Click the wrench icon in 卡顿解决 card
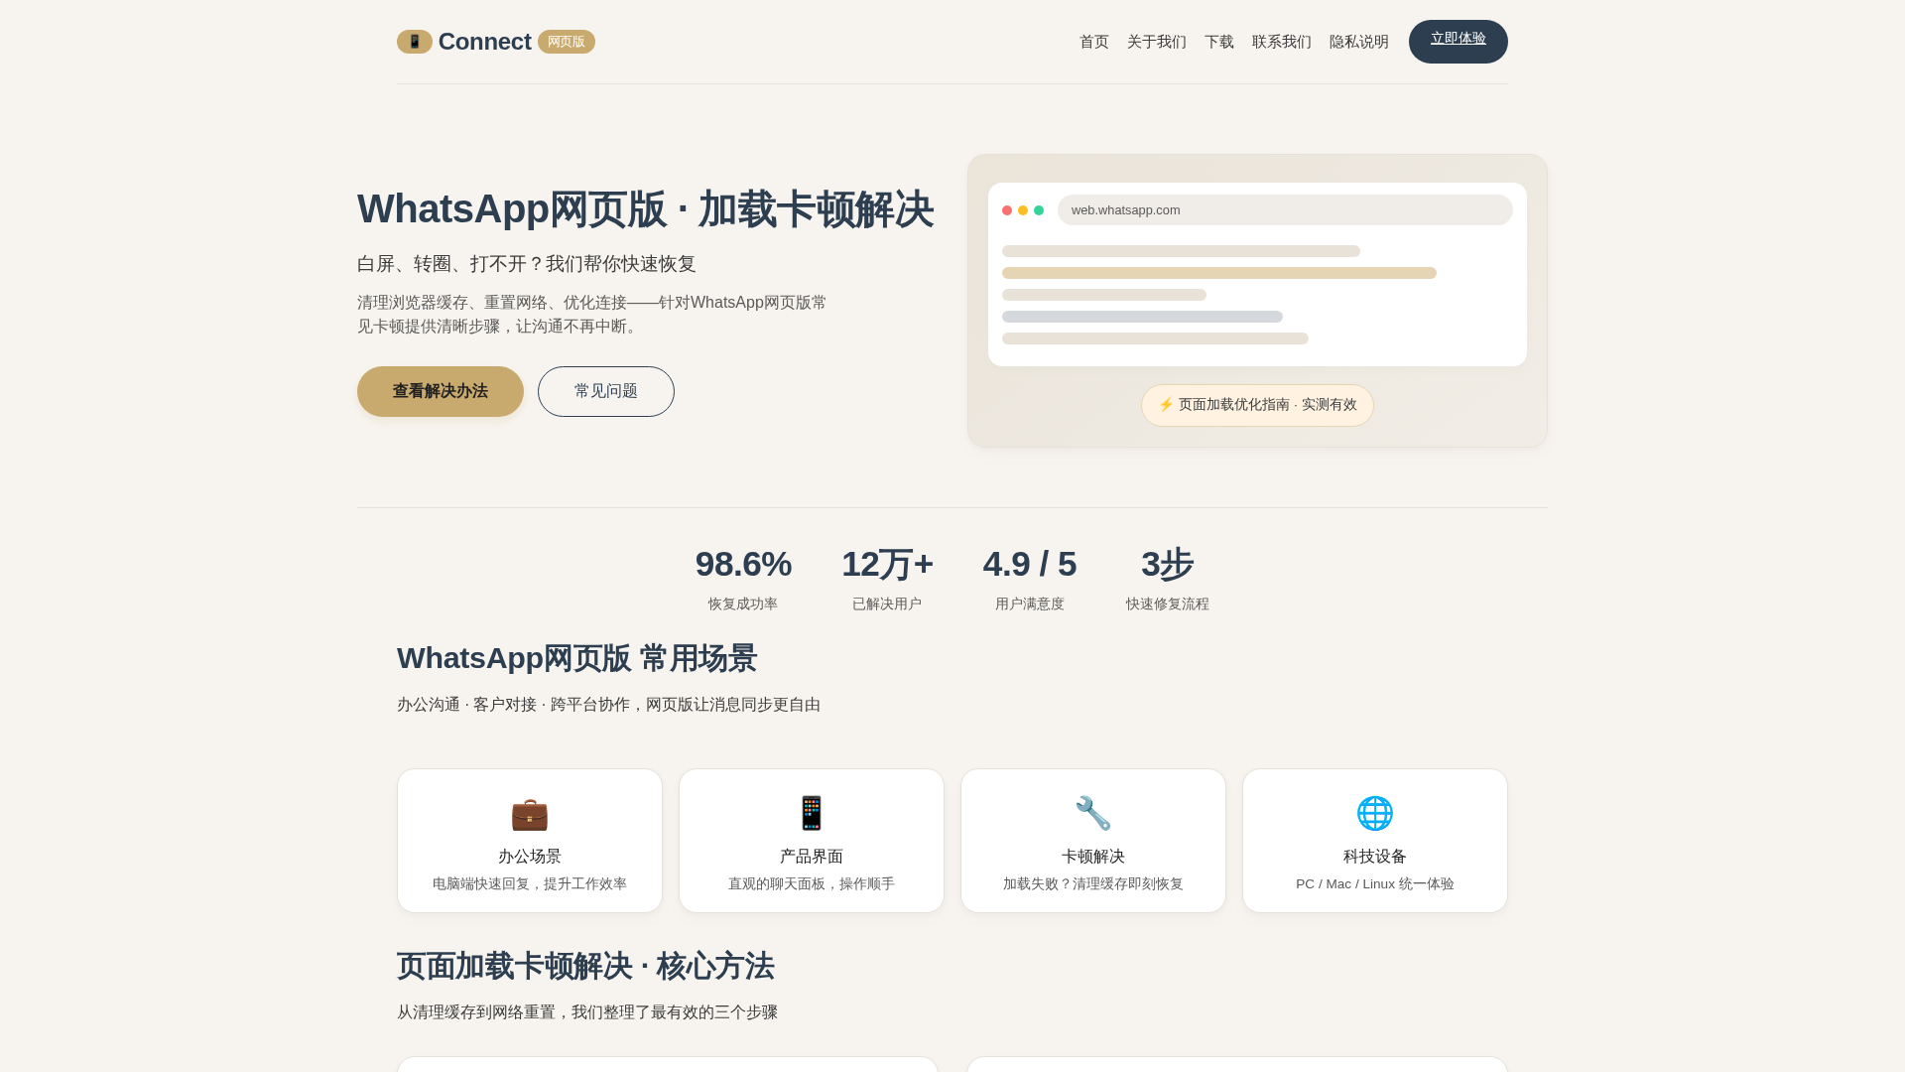 pyautogui.click(x=1093, y=814)
